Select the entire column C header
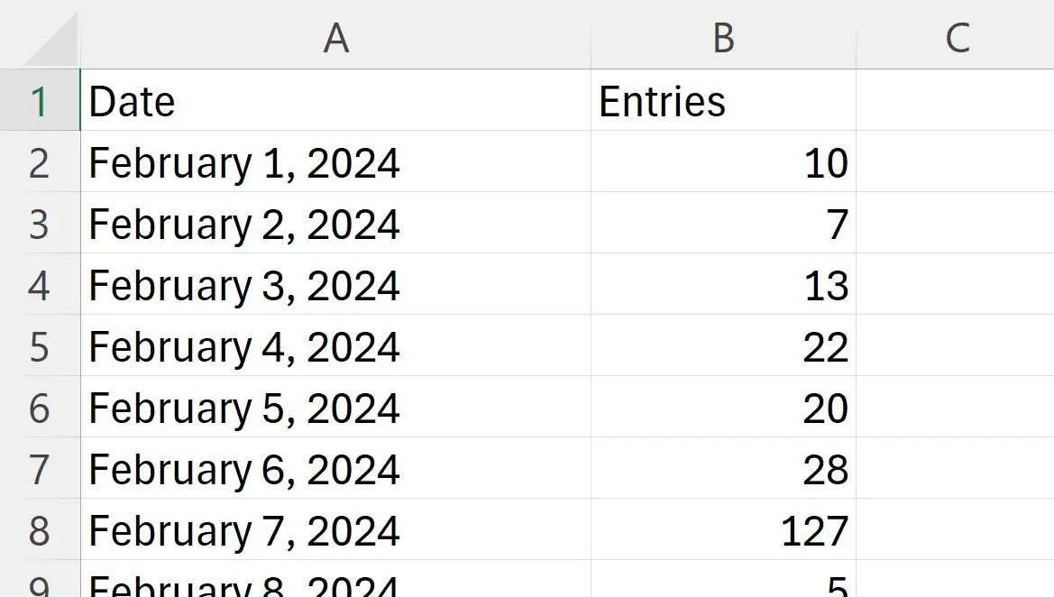The image size is (1054, 597). (956, 38)
